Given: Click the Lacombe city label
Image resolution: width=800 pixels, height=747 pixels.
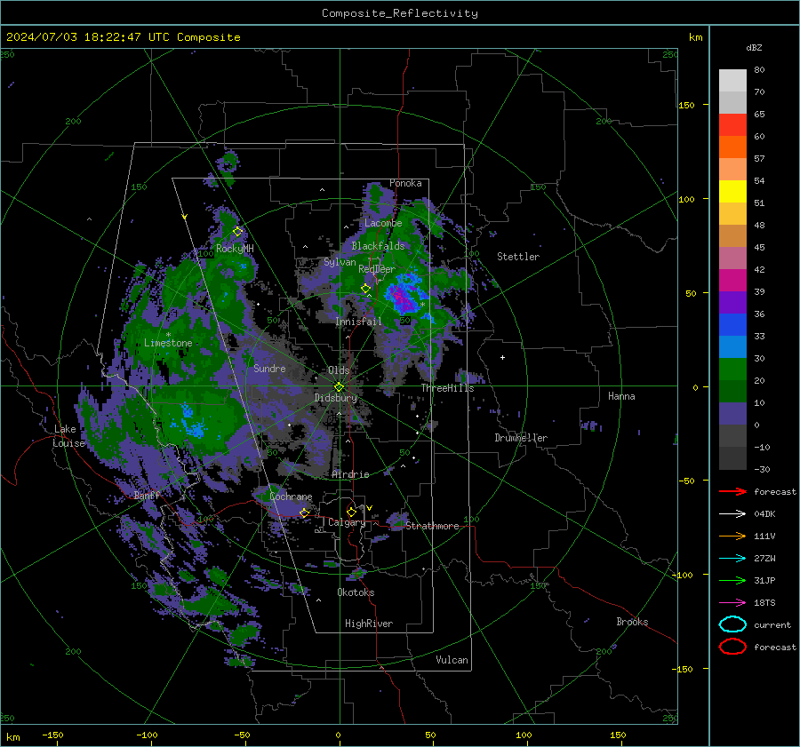Looking at the screenshot, I should (383, 223).
